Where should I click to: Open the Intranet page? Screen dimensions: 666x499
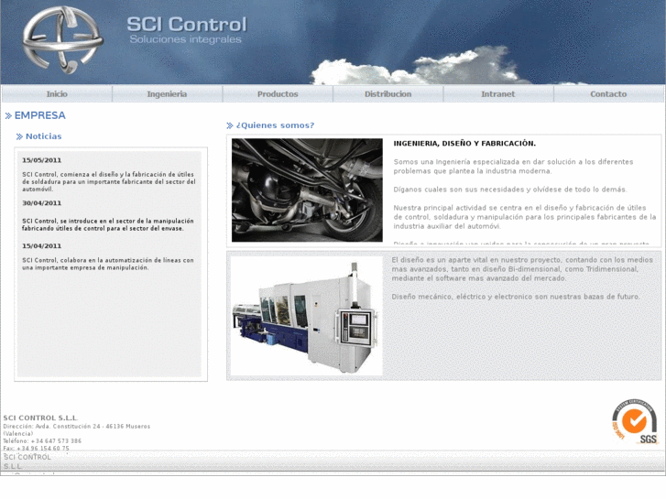(497, 94)
